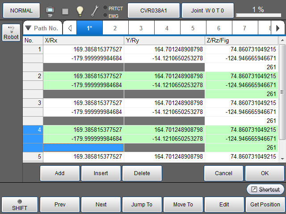This screenshot has width=286, height=214.
Task: Click the gray stop square icon
Action: 65,11
